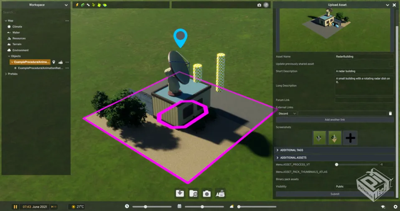Expand the ADDITIONAL ASSETS section
The width and height of the screenshot is (400, 211).
(334, 158)
